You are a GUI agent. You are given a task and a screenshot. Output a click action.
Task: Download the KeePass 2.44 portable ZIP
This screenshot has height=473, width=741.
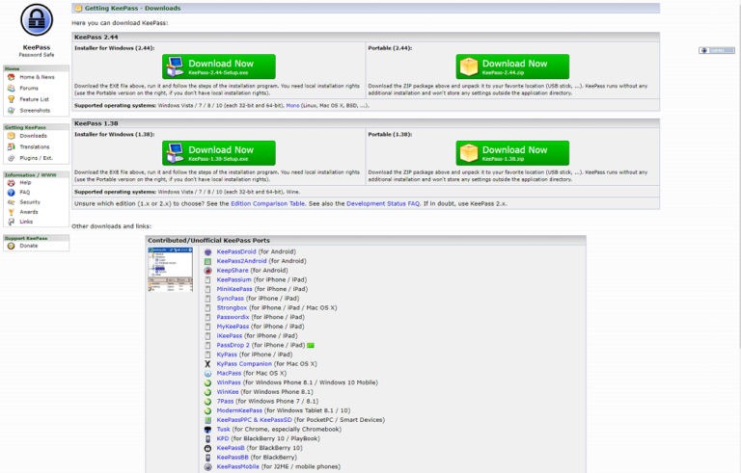tap(512, 66)
